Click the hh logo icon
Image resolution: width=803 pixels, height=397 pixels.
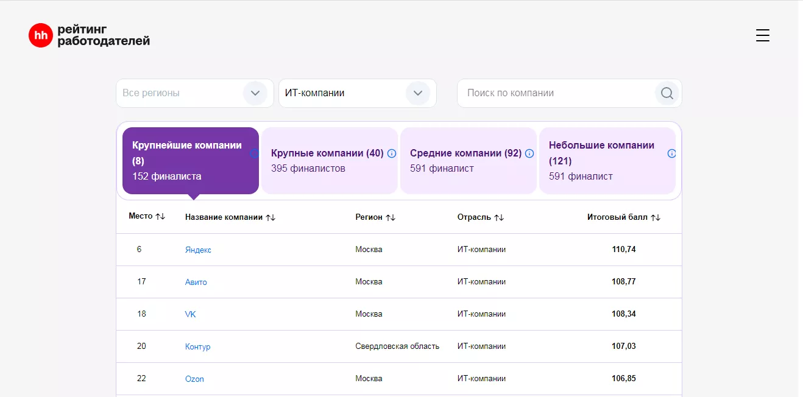click(41, 35)
